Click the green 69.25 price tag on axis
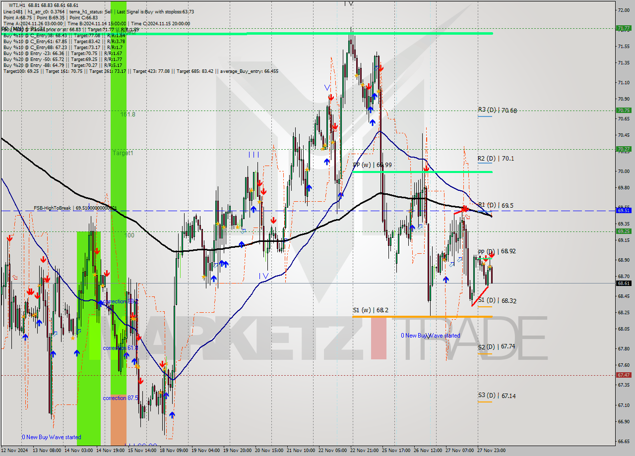635x456 pixels. [624, 231]
